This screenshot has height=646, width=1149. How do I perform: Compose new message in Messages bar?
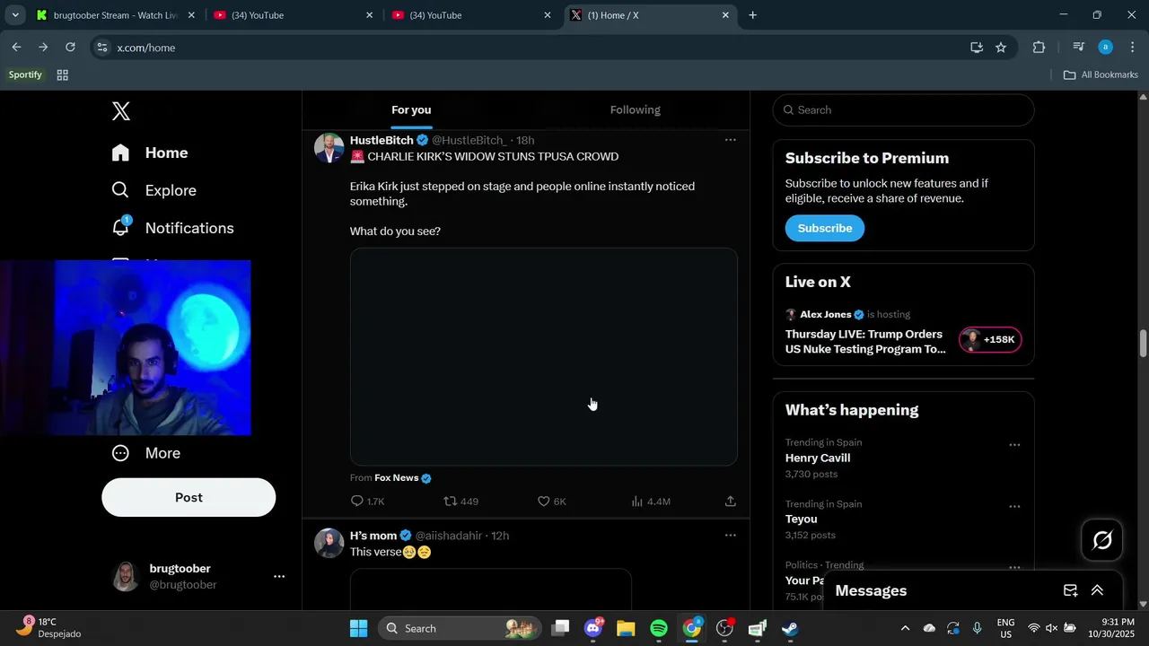click(1070, 590)
